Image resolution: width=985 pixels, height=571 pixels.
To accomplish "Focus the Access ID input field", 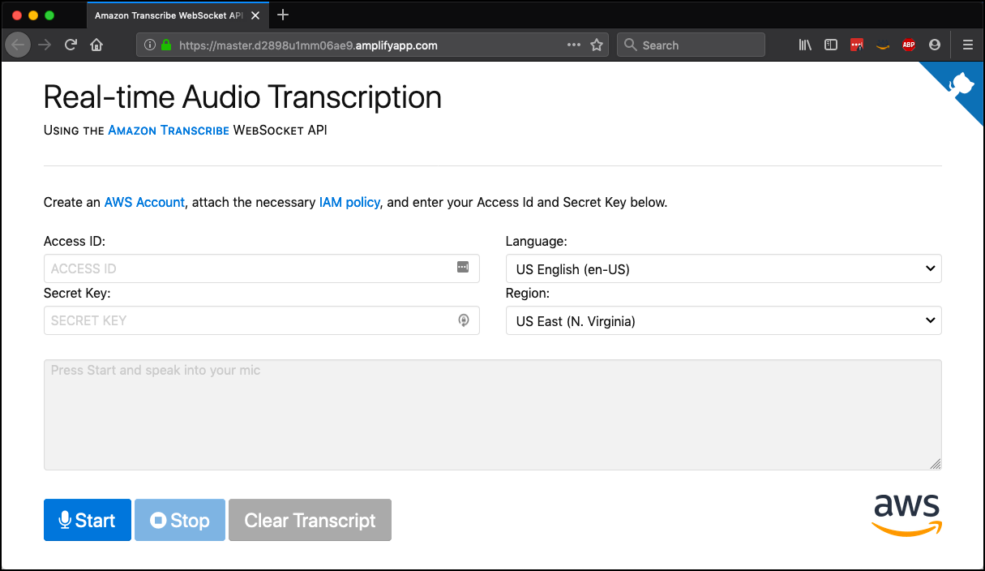I will coord(261,268).
